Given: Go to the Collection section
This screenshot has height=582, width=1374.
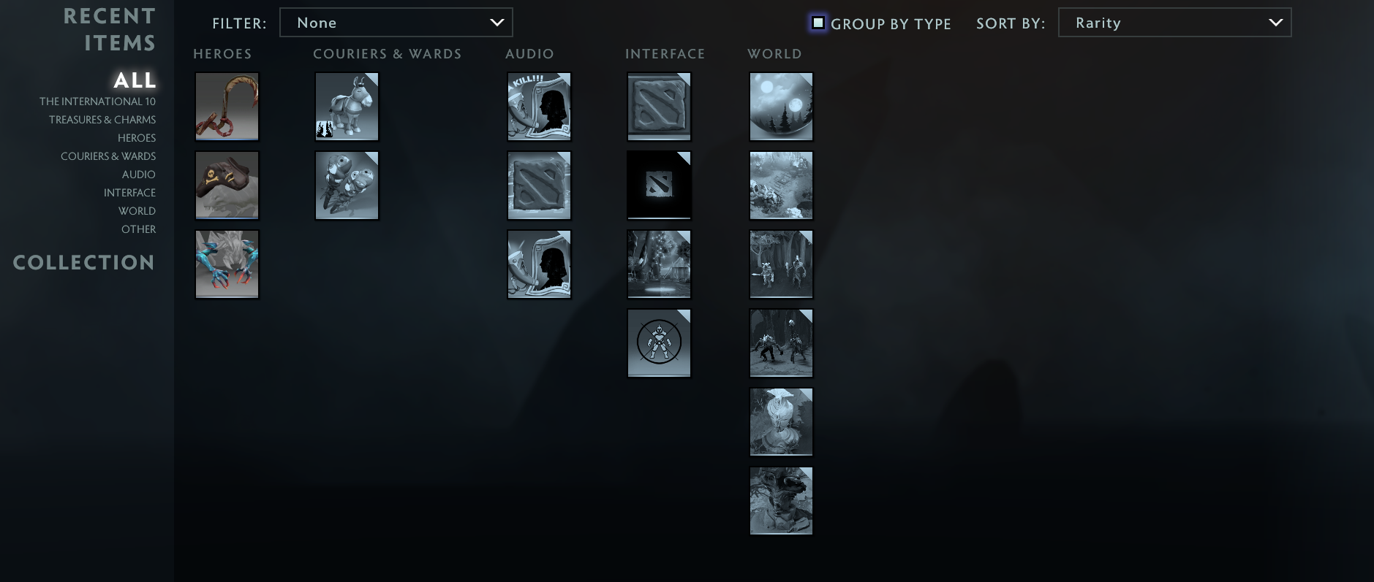Looking at the screenshot, I should coord(84,262).
